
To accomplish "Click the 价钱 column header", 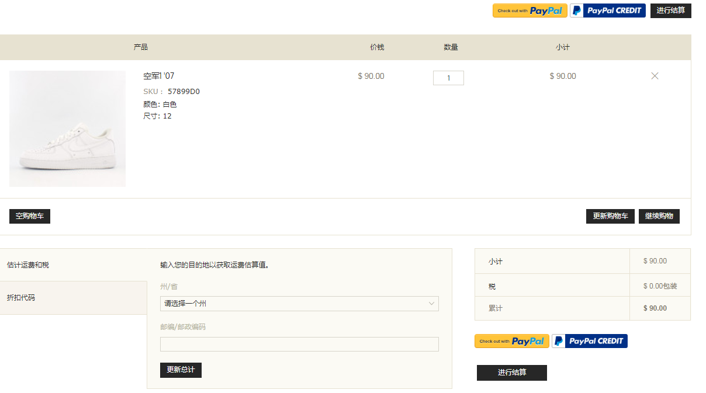I will pos(377,47).
